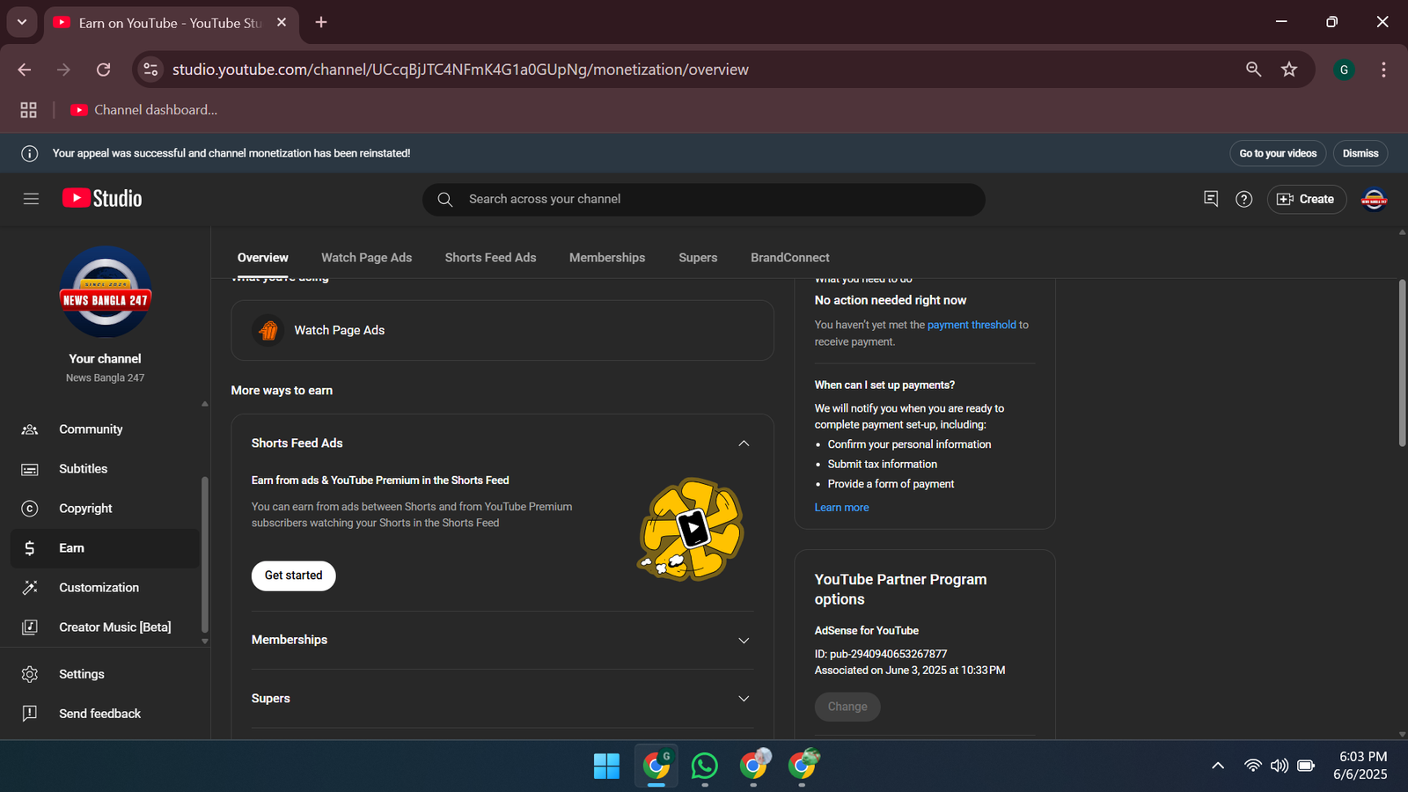Open the Help question mark icon

1243,199
